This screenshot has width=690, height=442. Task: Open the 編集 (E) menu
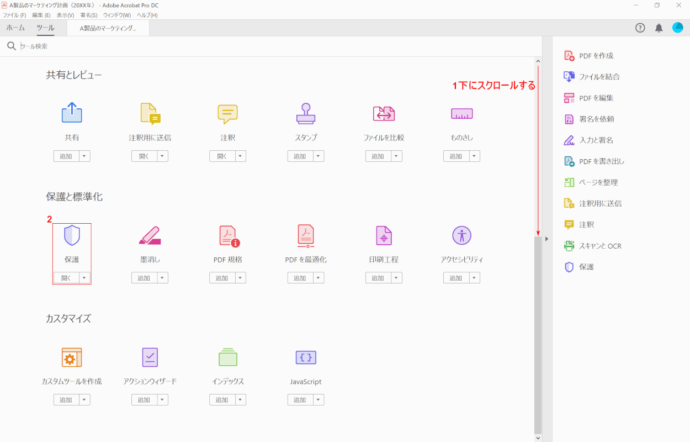41,15
